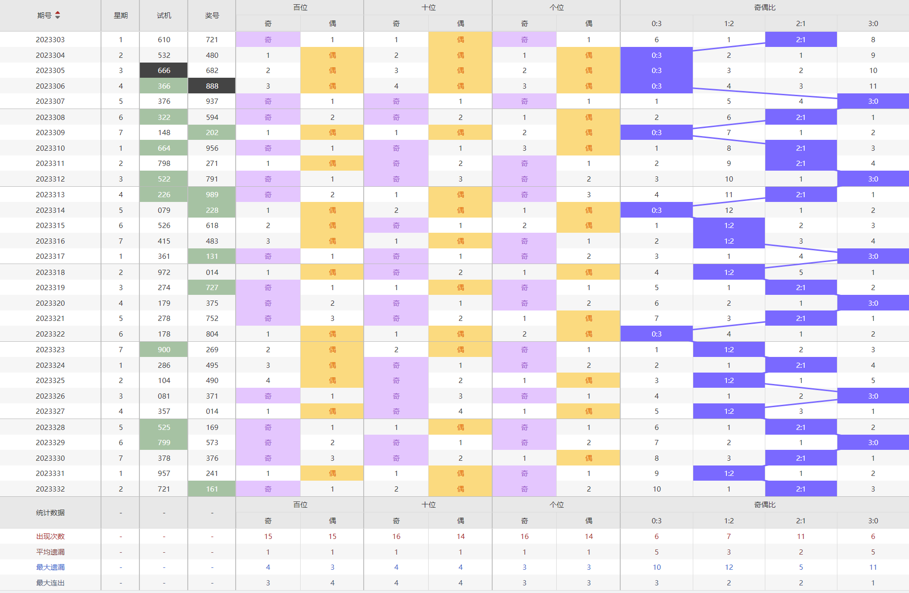Click the 2:1 cell in row 2023303
The image size is (909, 593).
click(x=800, y=39)
